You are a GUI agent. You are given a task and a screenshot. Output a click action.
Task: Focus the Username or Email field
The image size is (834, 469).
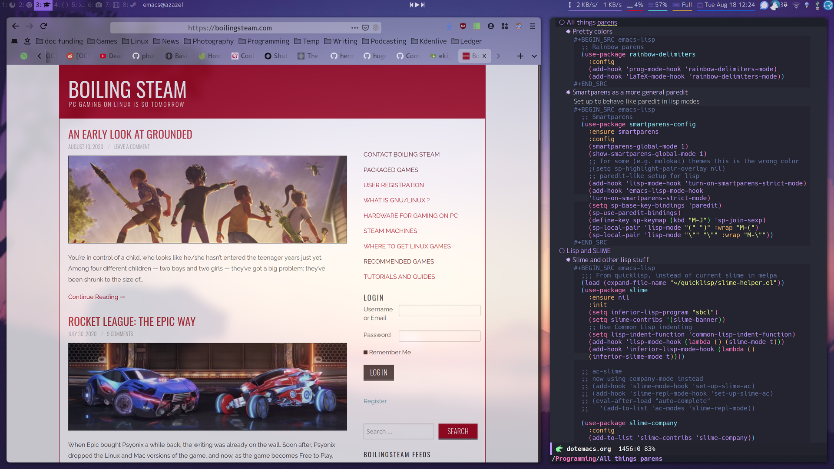[440, 310]
